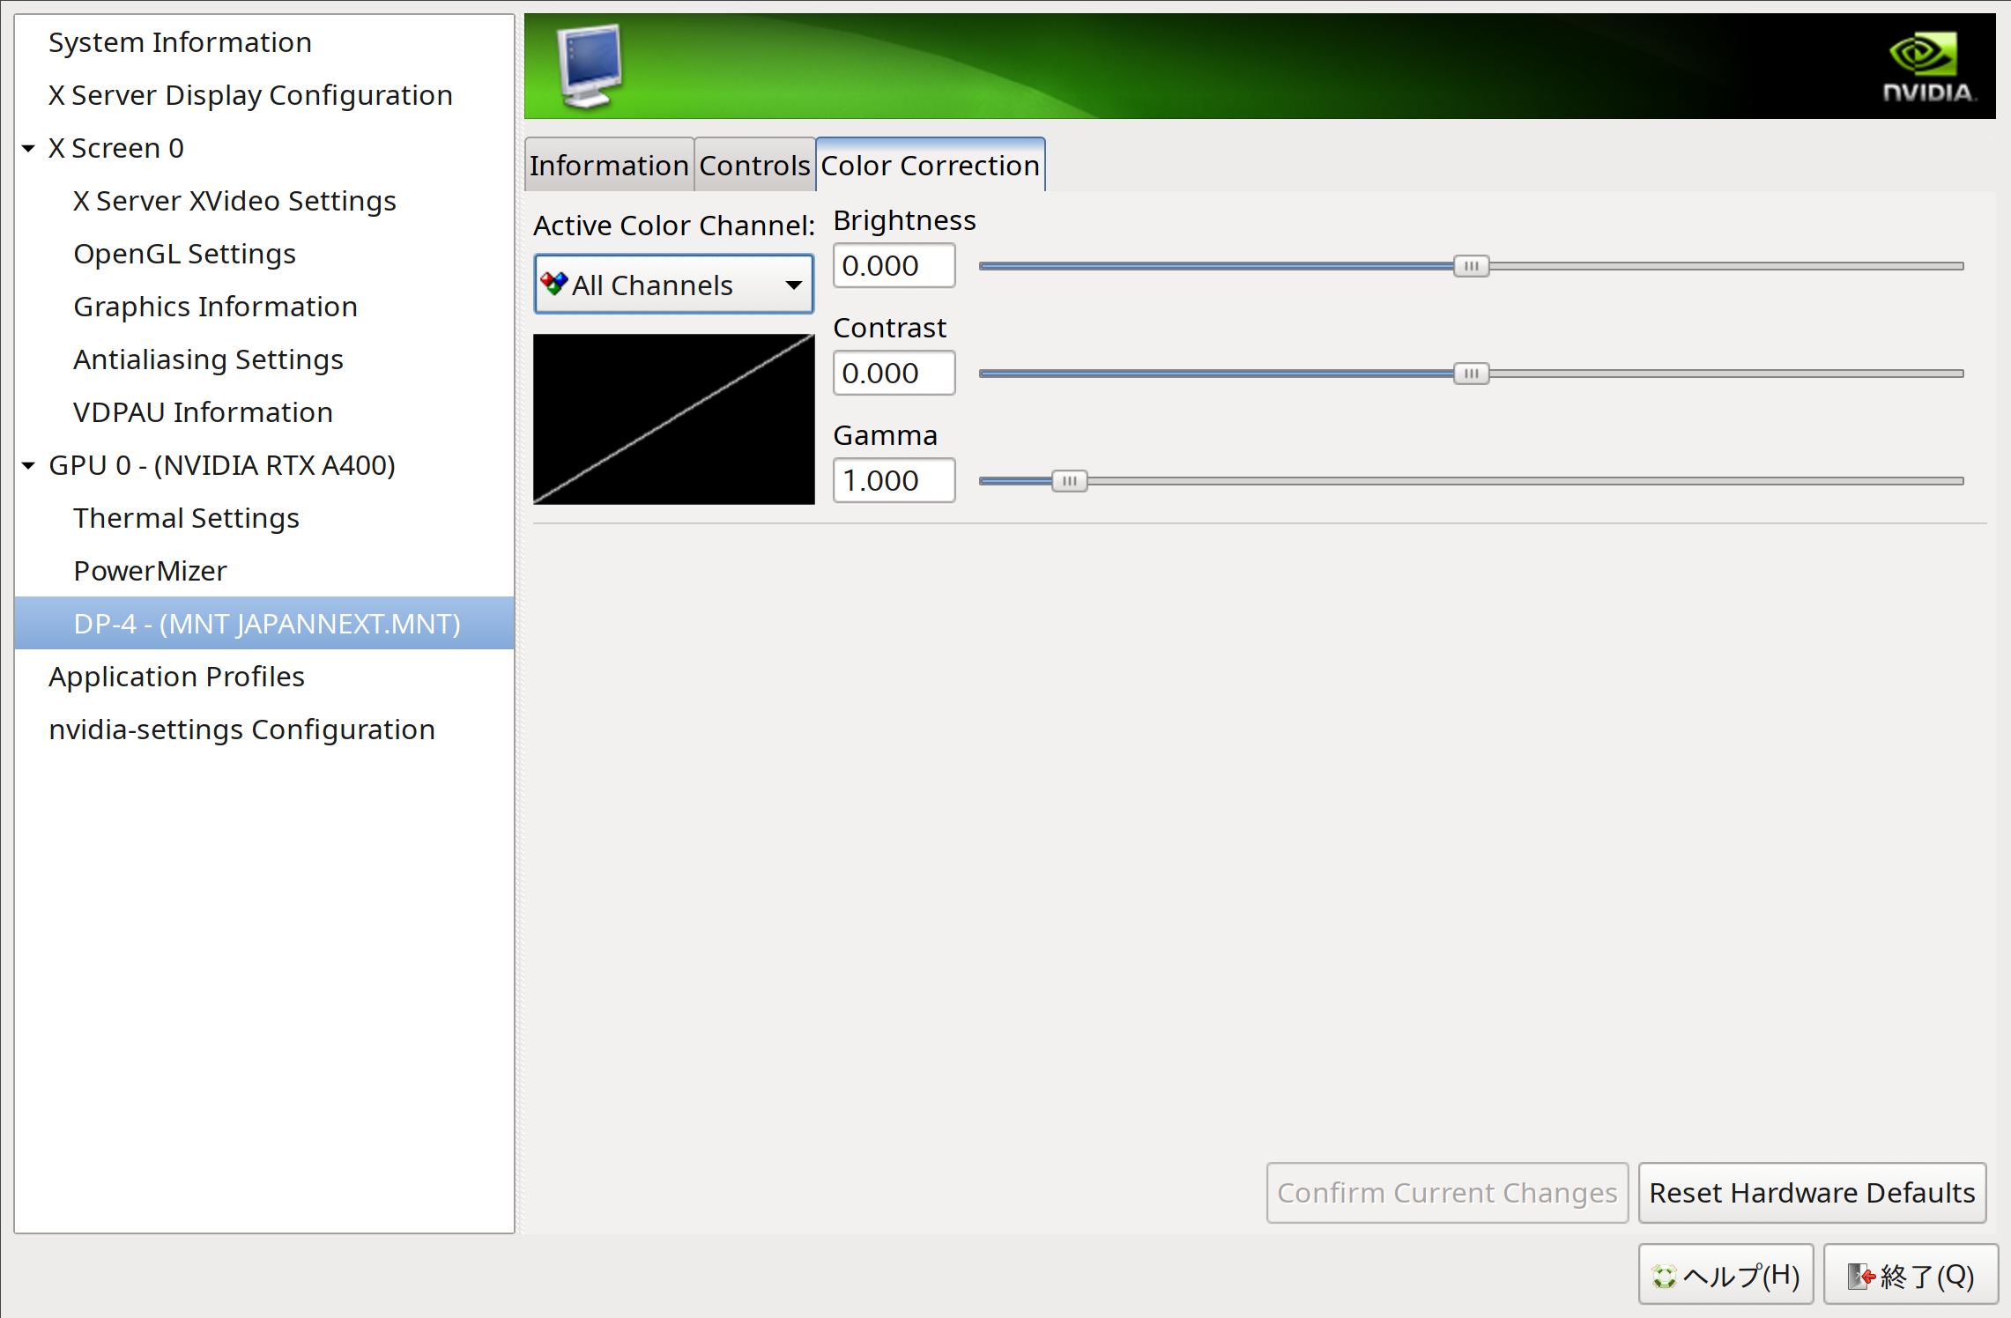Click Reset Hardware Defaults button
2011x1318 pixels.
point(1812,1192)
